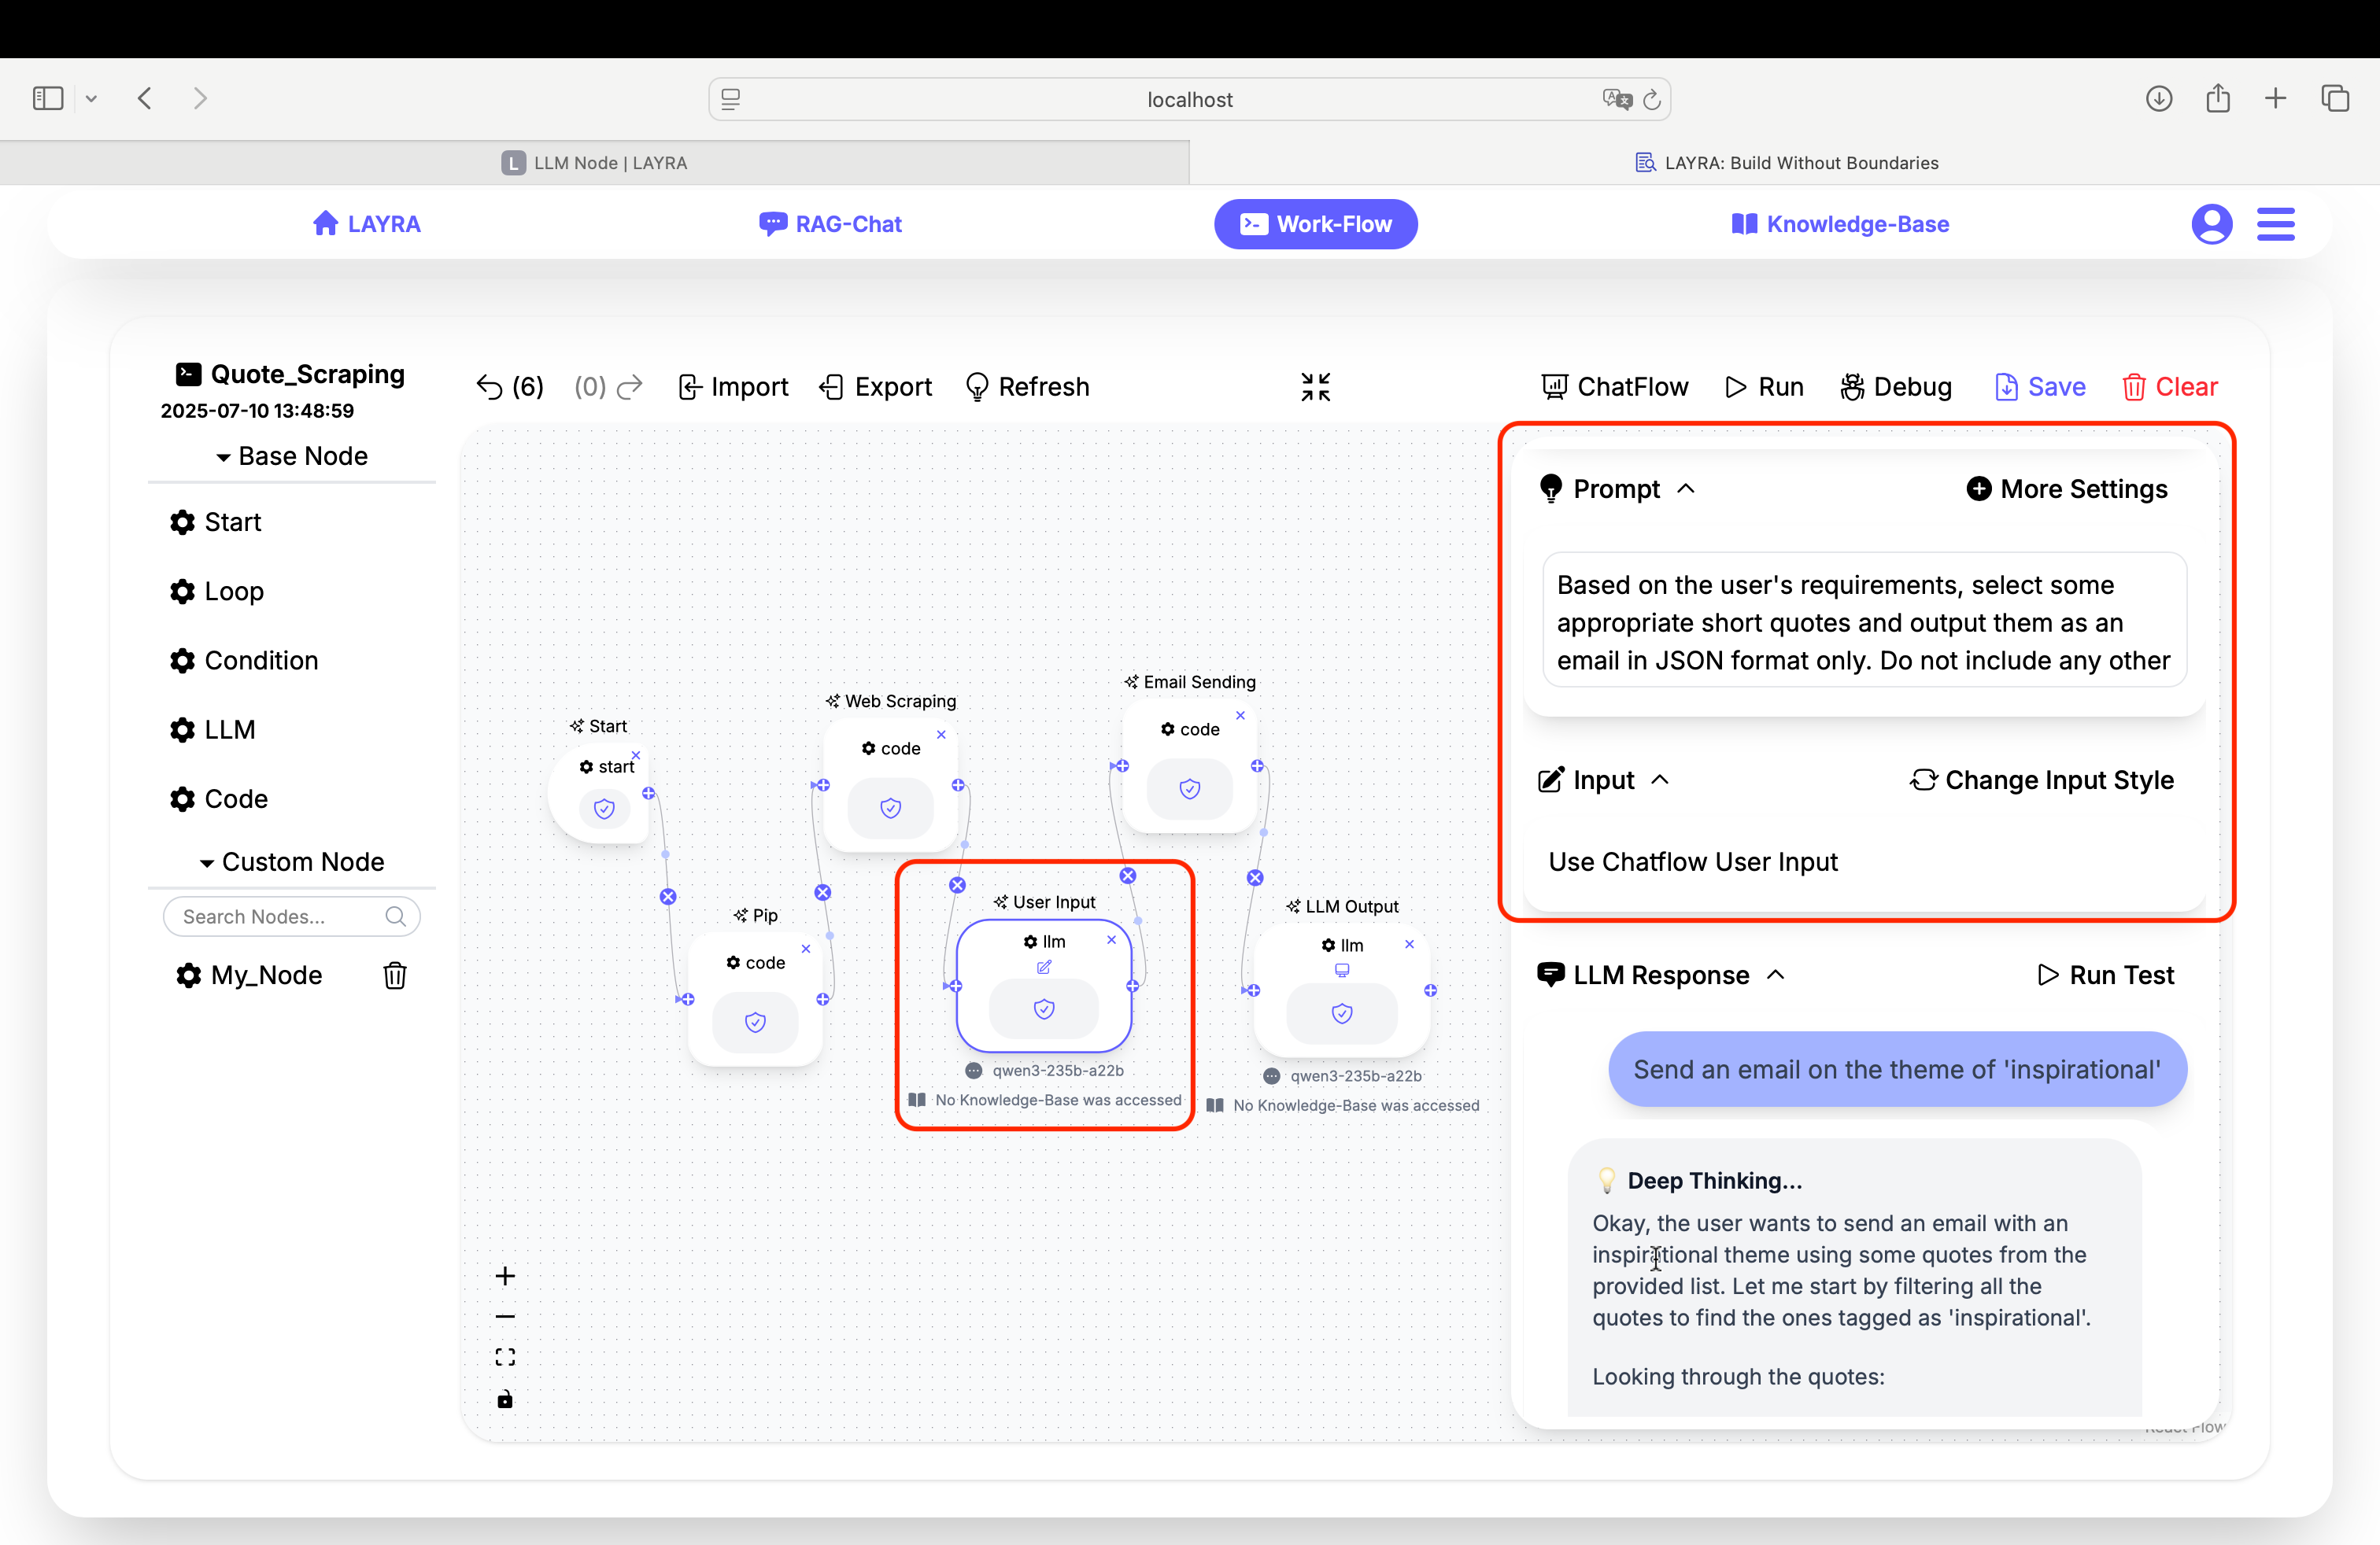Add an LLM node from sidebar
Image resolution: width=2380 pixels, height=1545 pixels.
coord(213,729)
